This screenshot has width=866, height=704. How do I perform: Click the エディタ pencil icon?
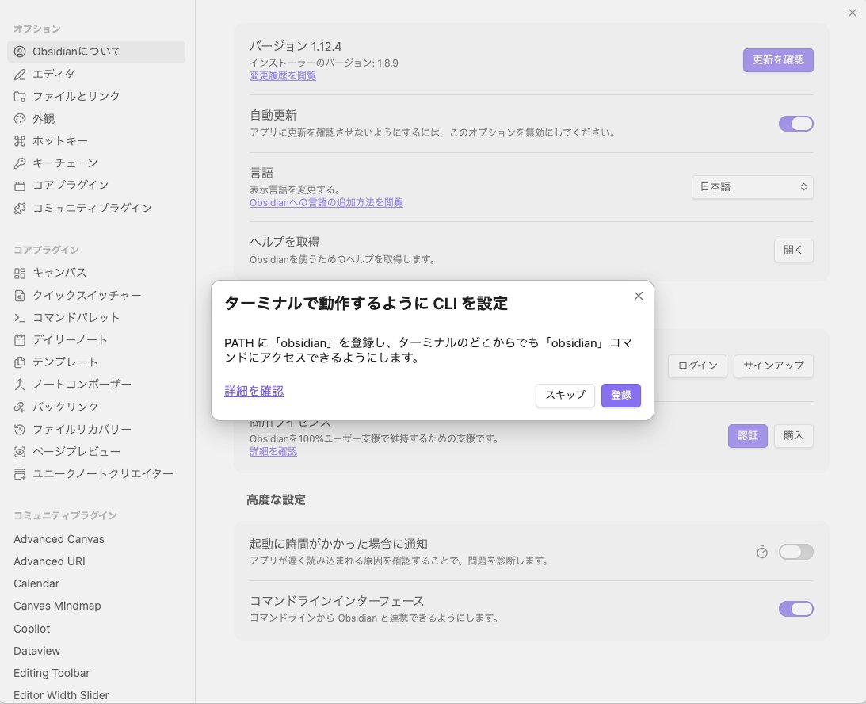click(19, 74)
